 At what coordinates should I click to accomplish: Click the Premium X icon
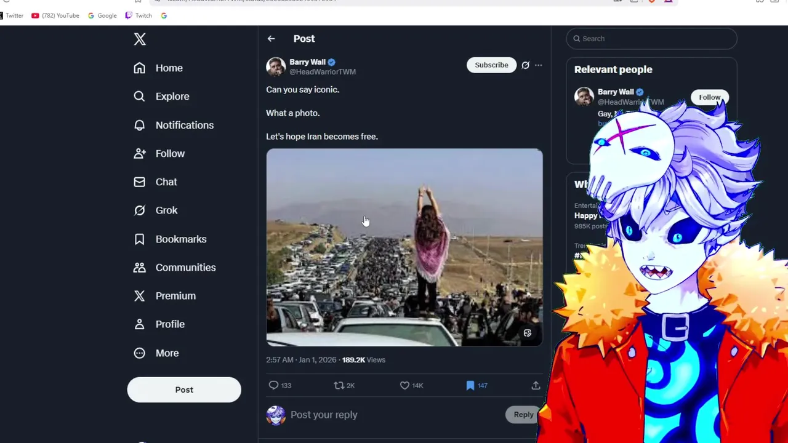pos(140,296)
